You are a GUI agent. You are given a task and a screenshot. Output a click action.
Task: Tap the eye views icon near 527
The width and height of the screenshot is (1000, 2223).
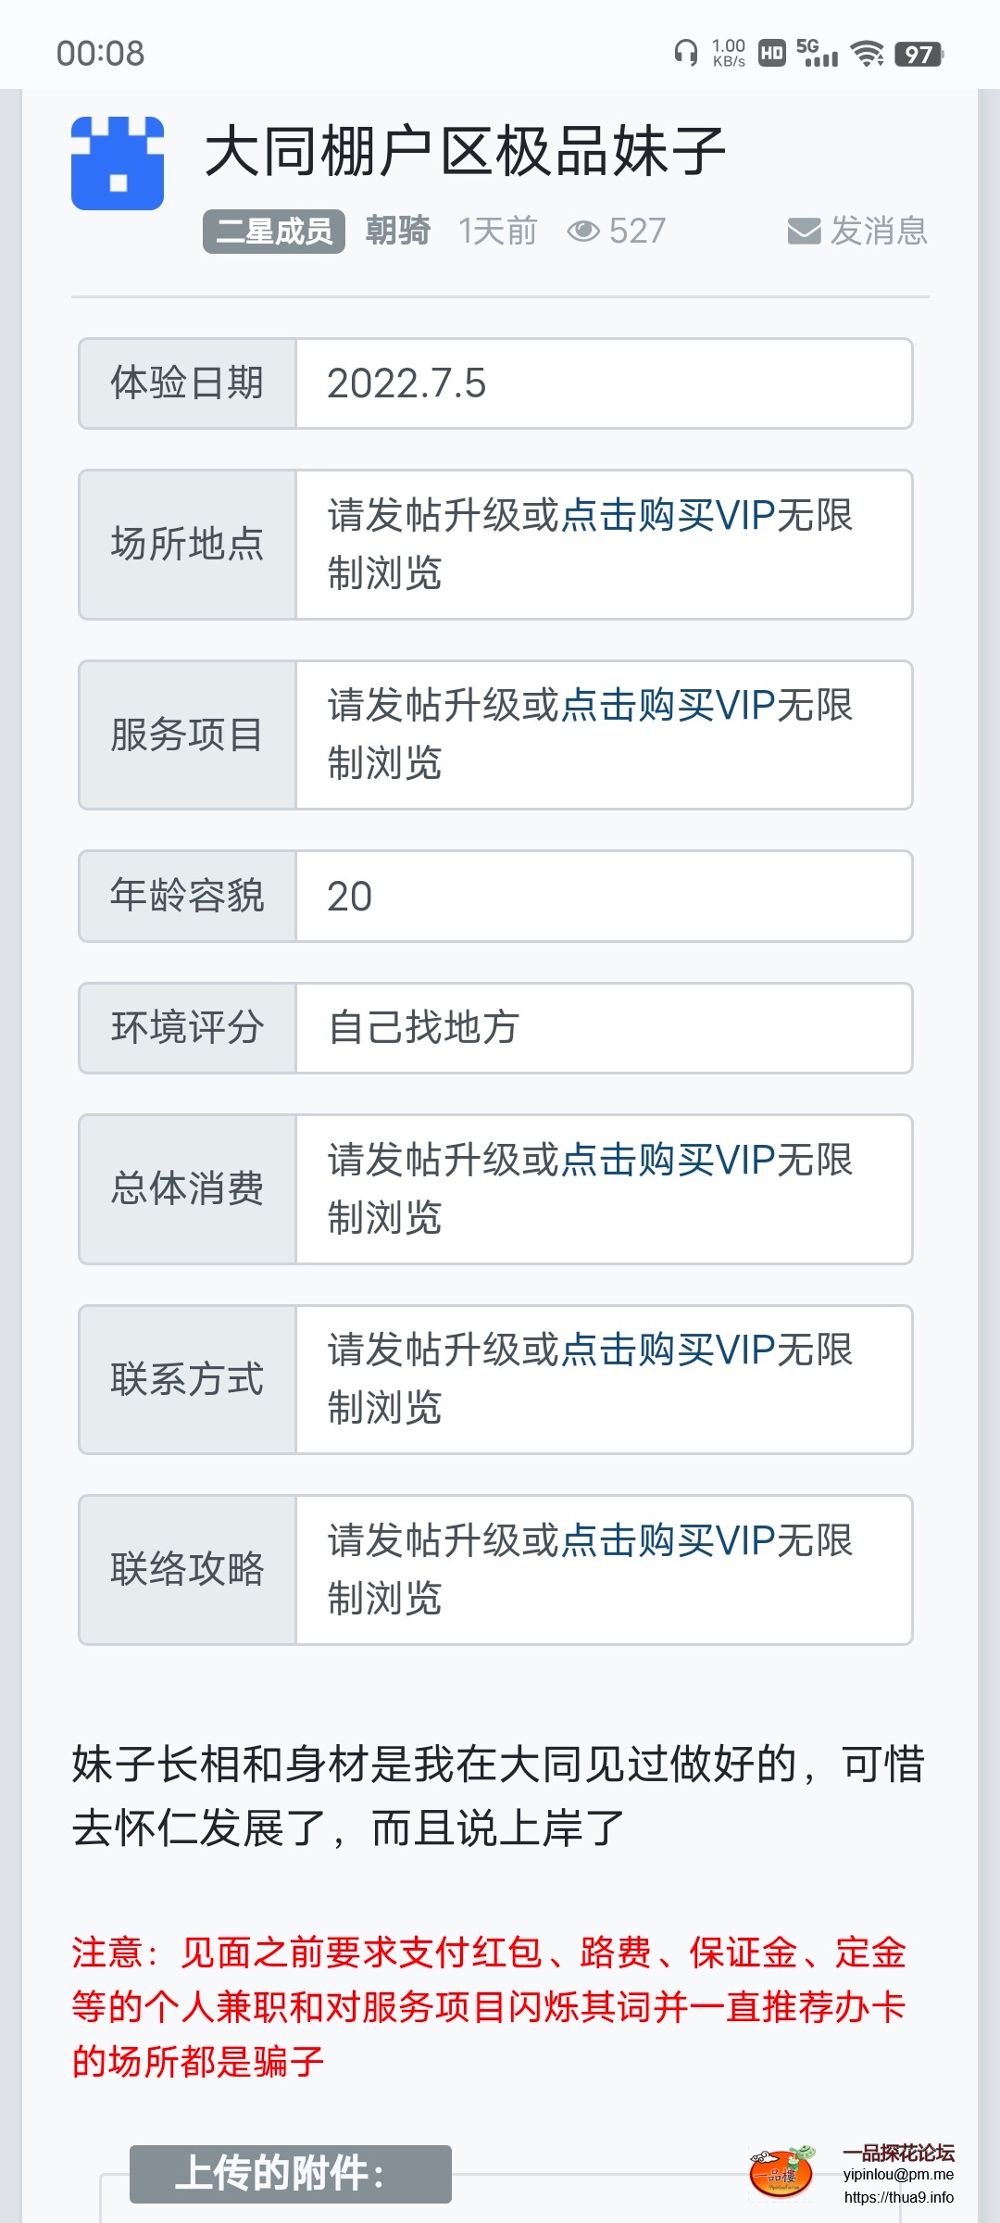[x=583, y=232]
